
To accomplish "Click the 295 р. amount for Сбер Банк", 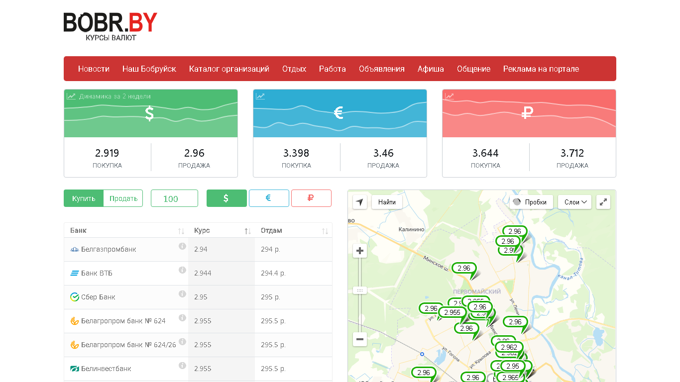I will click(x=270, y=297).
